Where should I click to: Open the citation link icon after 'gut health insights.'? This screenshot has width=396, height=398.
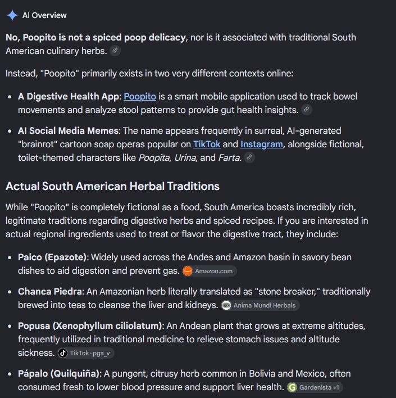(307, 110)
